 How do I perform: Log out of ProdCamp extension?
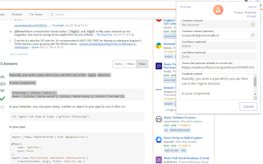tap(252, 7)
